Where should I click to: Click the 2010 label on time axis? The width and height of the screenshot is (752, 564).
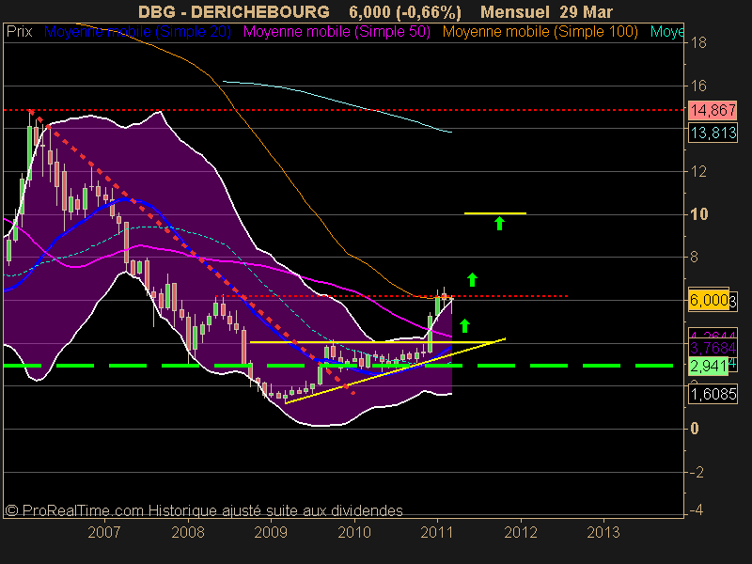coord(354,532)
